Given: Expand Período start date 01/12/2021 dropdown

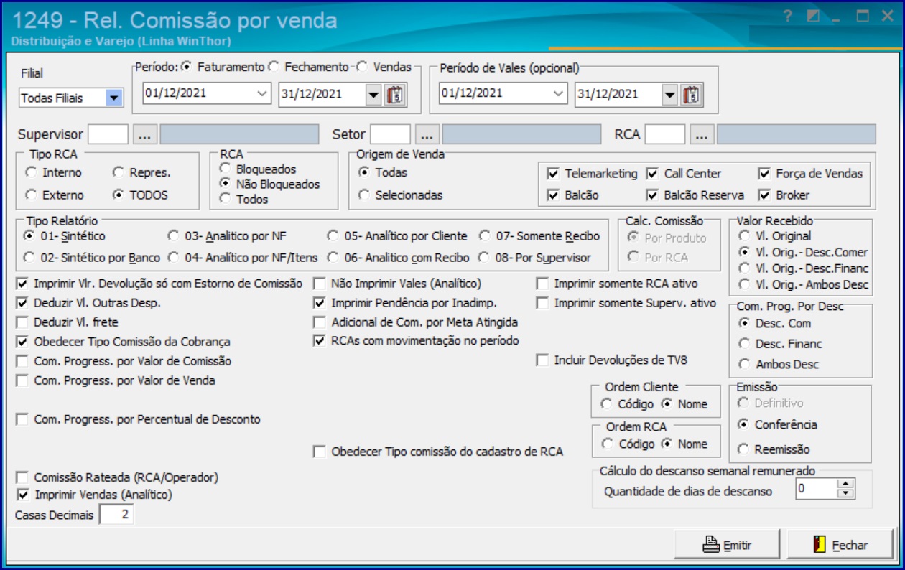Looking at the screenshot, I should [x=261, y=94].
